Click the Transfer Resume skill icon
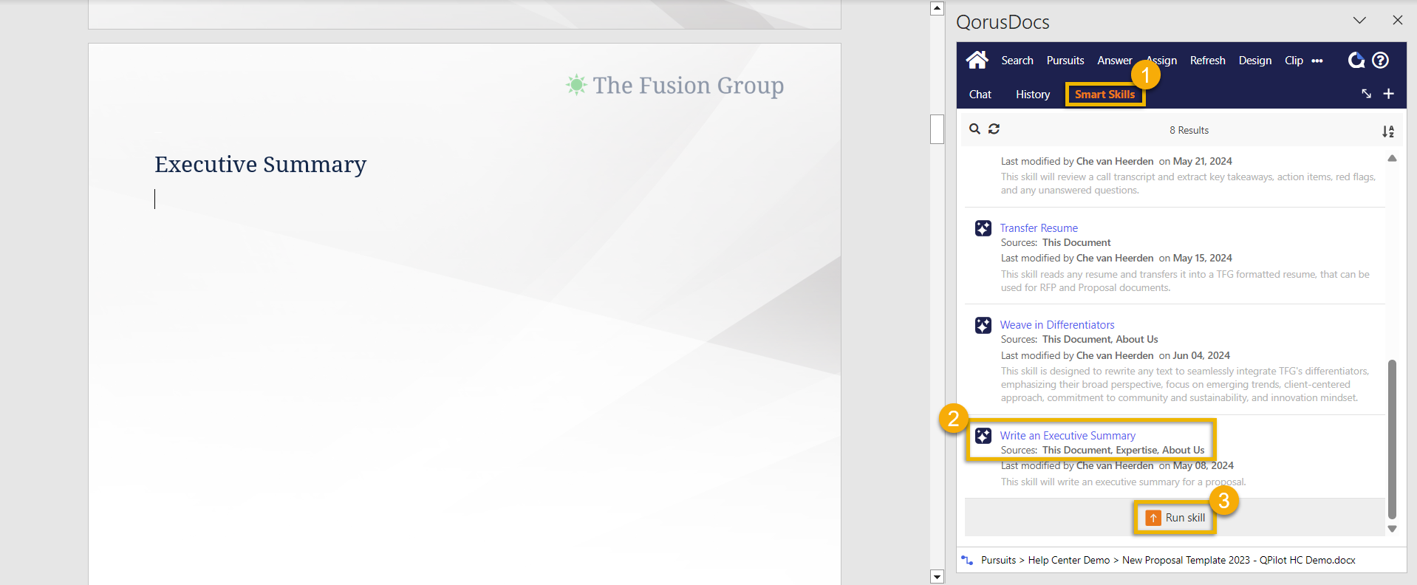 point(983,228)
